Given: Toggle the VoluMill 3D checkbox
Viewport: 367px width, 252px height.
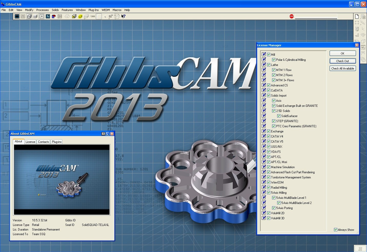Looking at the screenshot, I should pos(268,218).
